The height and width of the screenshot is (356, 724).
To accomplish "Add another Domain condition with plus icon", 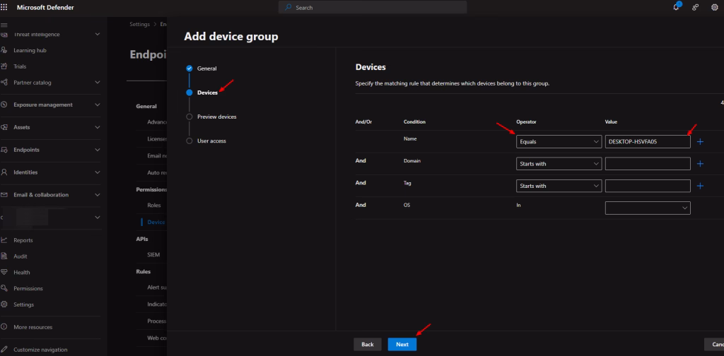I will (700, 164).
